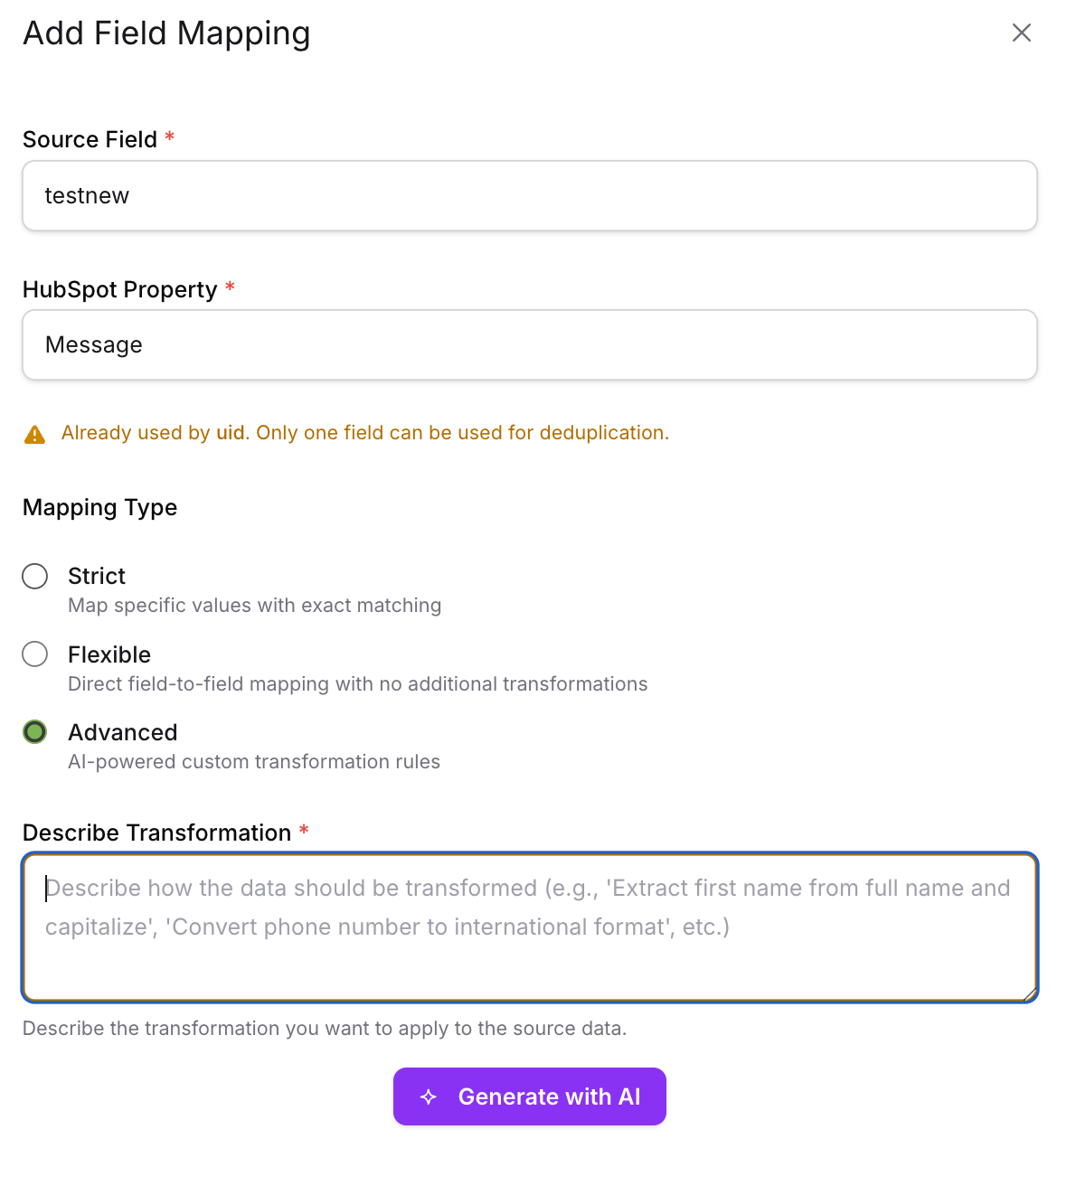Click the text area resize handle corner
The height and width of the screenshot is (1195, 1067).
point(1029,993)
